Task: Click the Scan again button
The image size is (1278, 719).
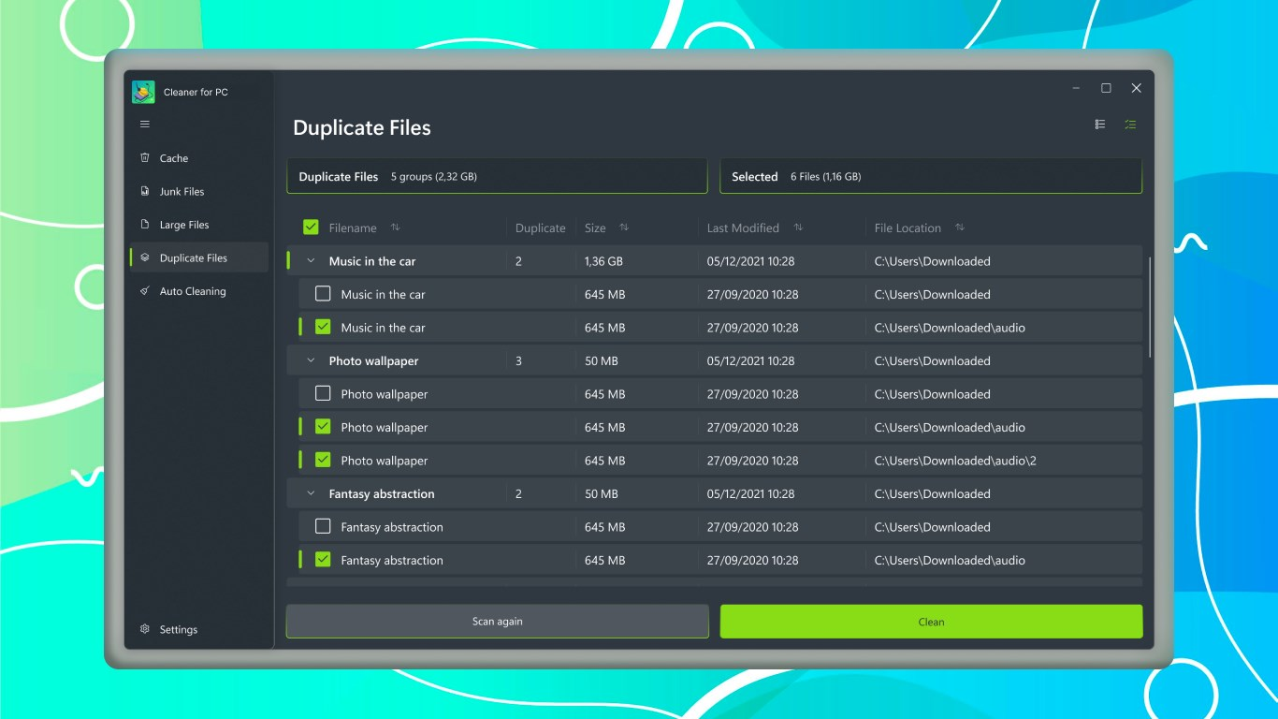Action: pyautogui.click(x=497, y=621)
